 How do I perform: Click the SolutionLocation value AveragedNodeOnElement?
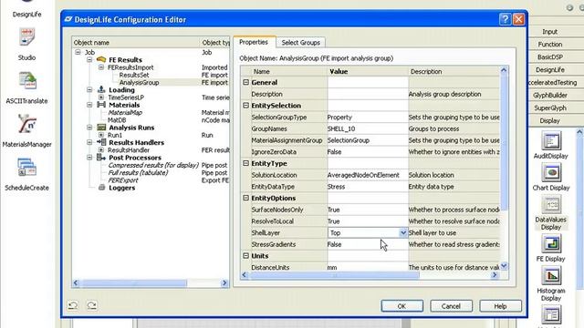pyautogui.click(x=363, y=175)
